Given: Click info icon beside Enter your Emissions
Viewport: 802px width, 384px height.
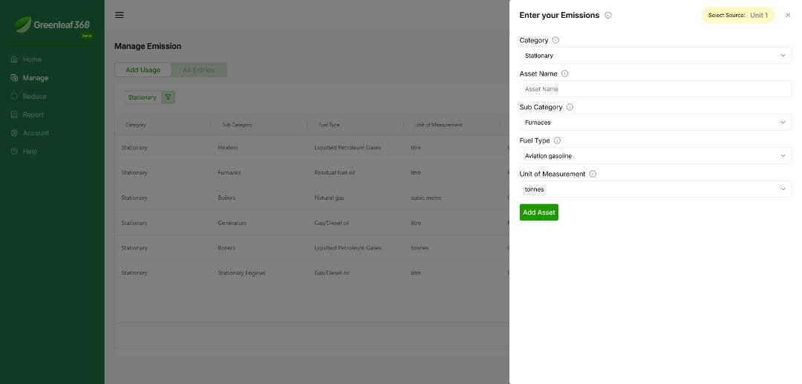Looking at the screenshot, I should click(608, 15).
